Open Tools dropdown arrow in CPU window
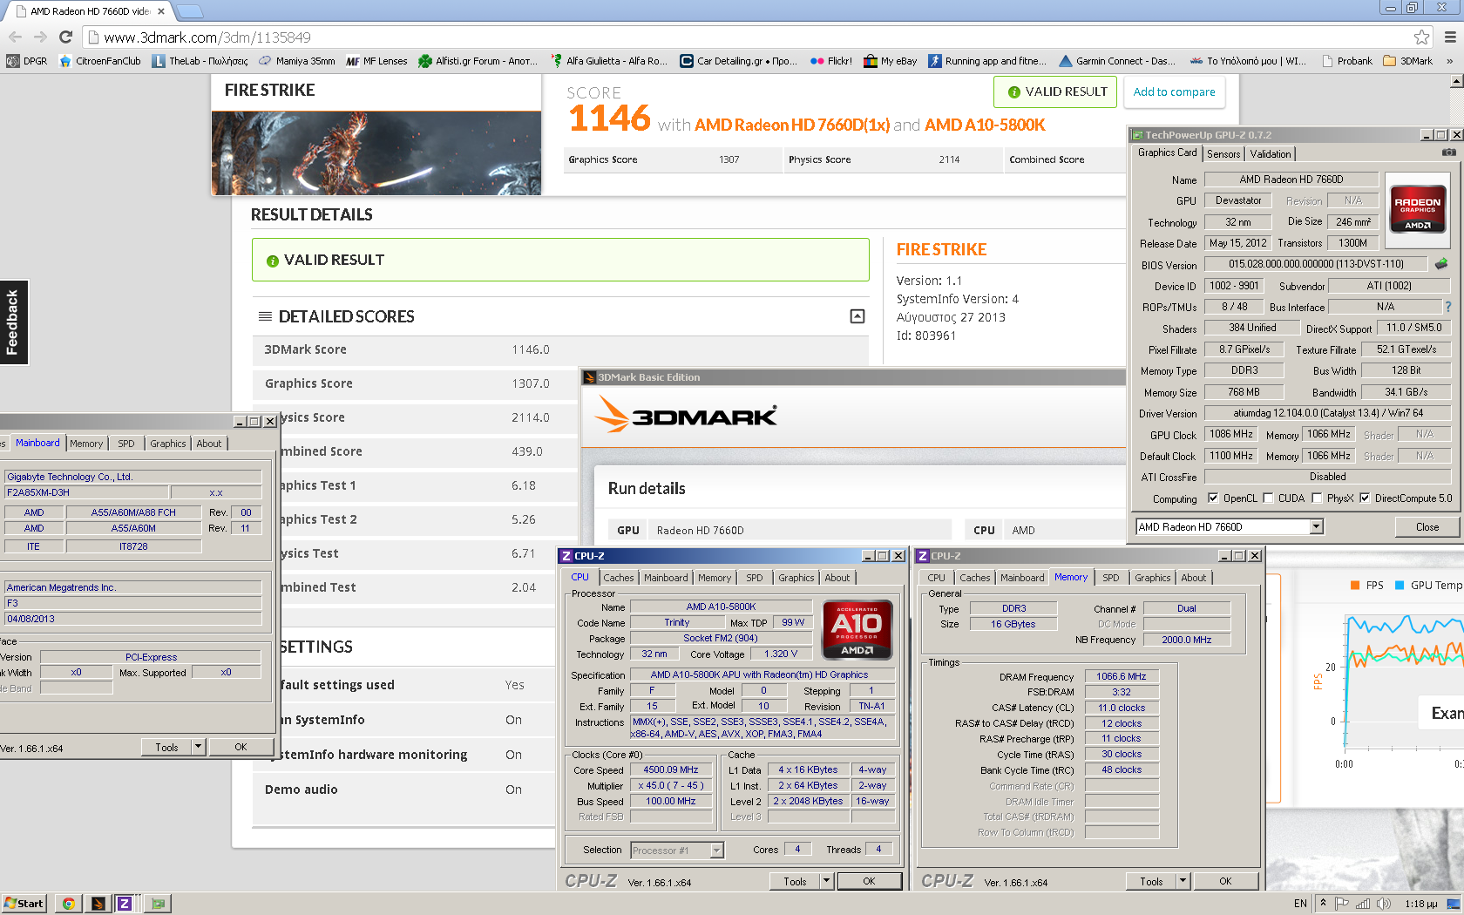 pos(826,881)
